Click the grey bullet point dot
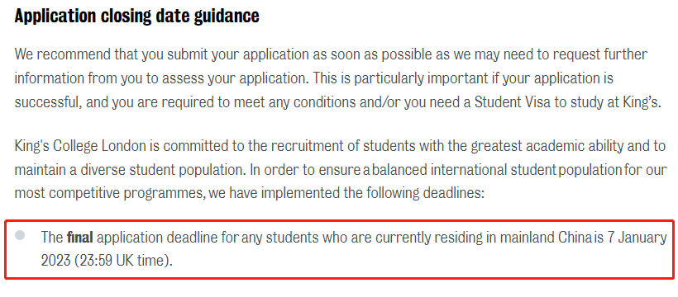678x297 pixels. point(20,235)
